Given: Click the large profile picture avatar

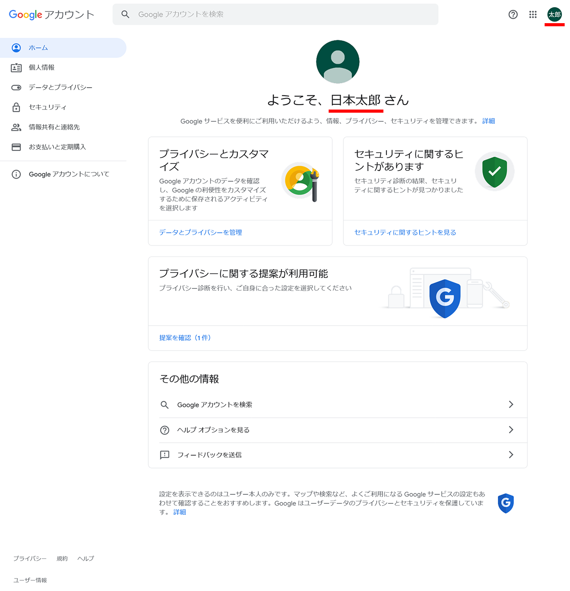Looking at the screenshot, I should 338,61.
